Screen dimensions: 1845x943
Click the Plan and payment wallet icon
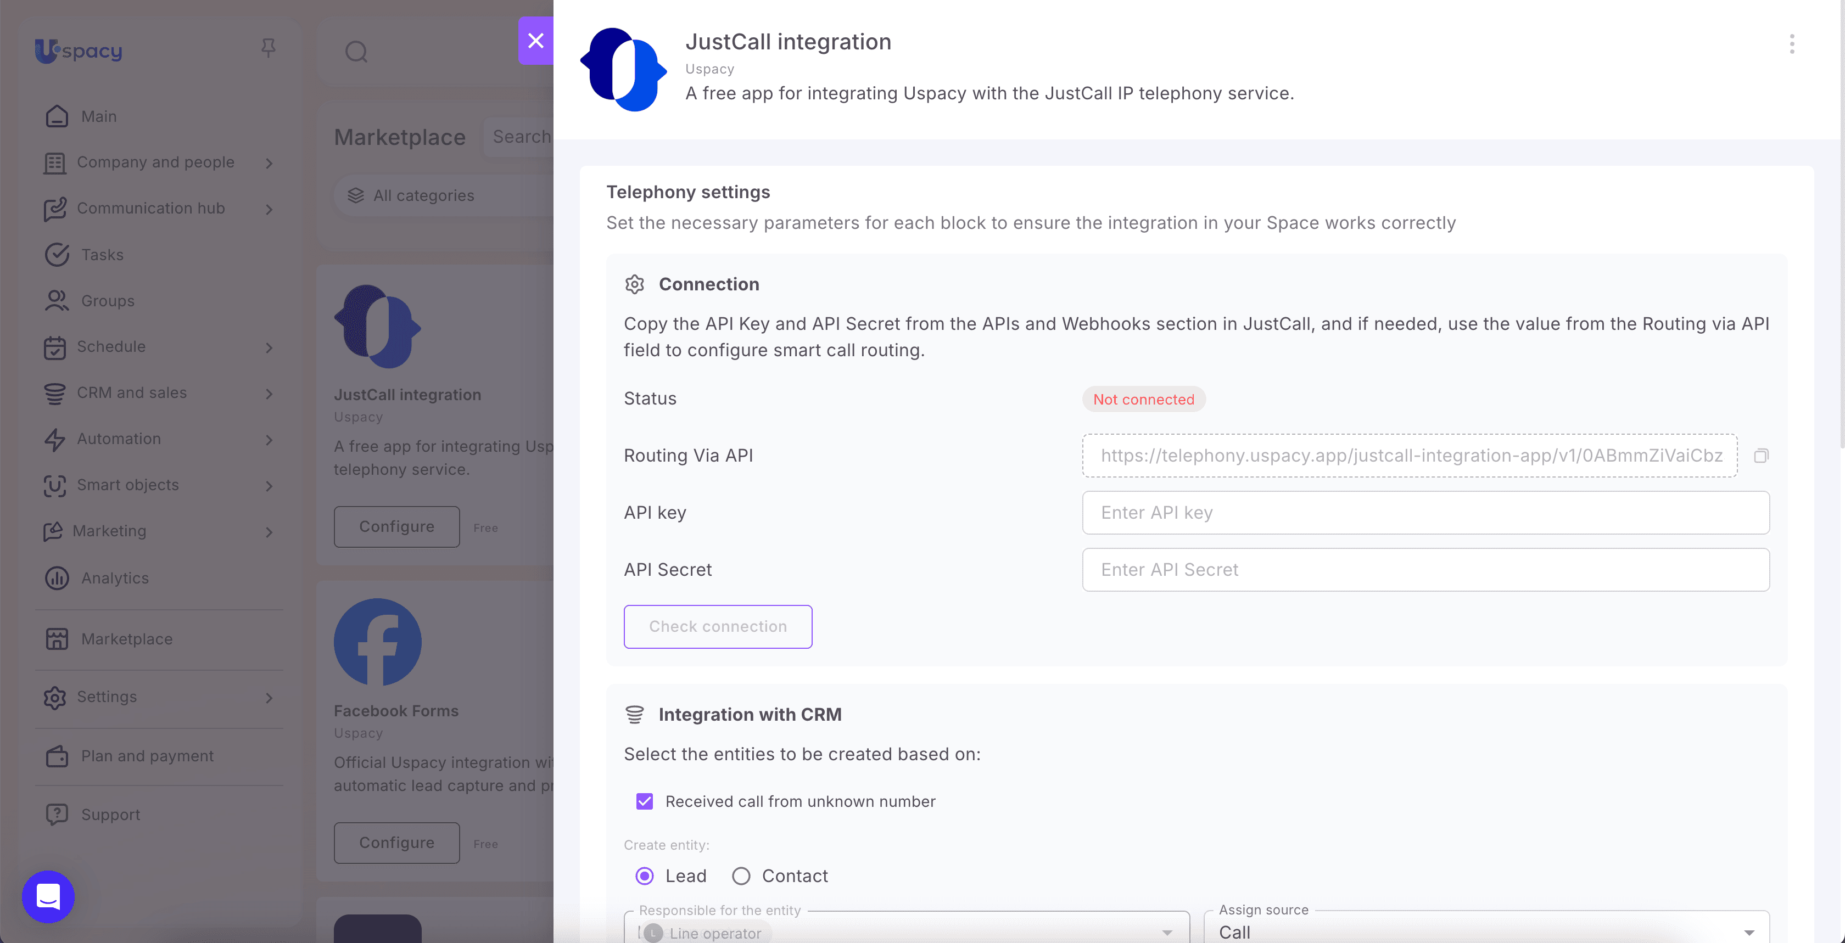[57, 756]
